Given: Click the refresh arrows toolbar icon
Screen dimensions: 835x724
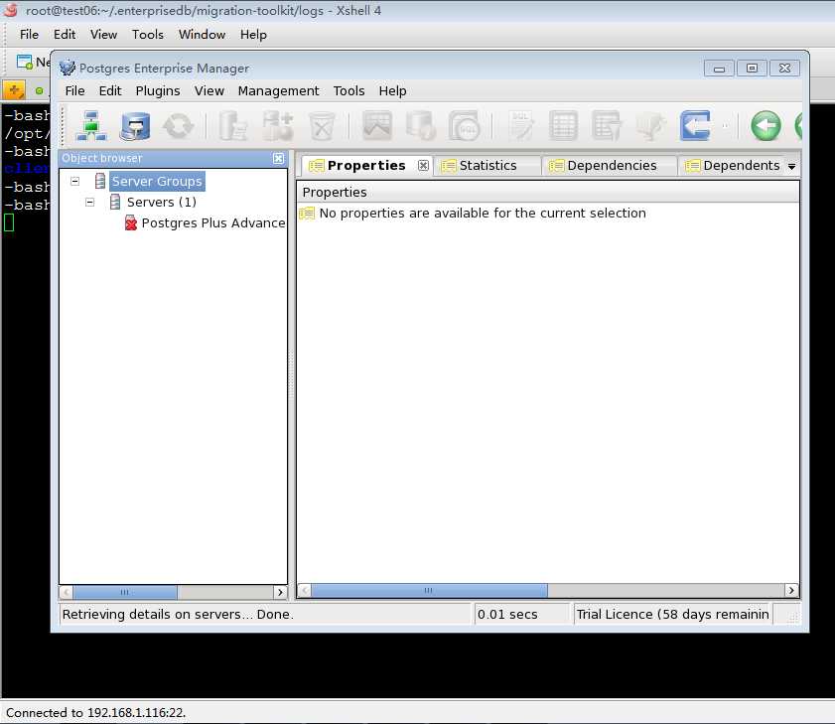Looking at the screenshot, I should tap(178, 126).
